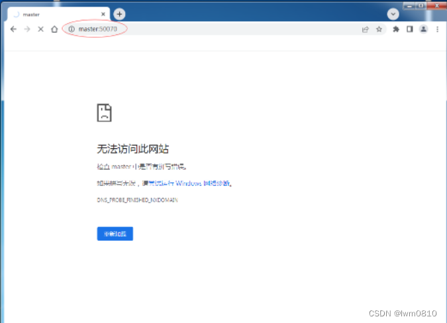
Task: Click the master:50070 address bar
Action: pos(225,29)
